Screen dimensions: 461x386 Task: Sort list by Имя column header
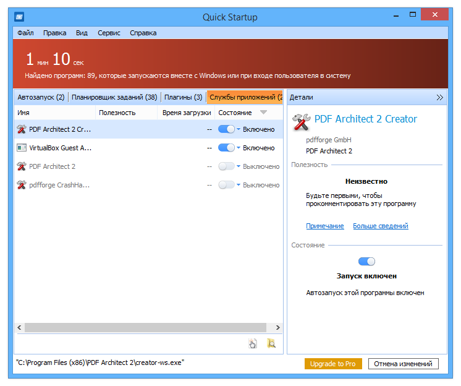54,113
